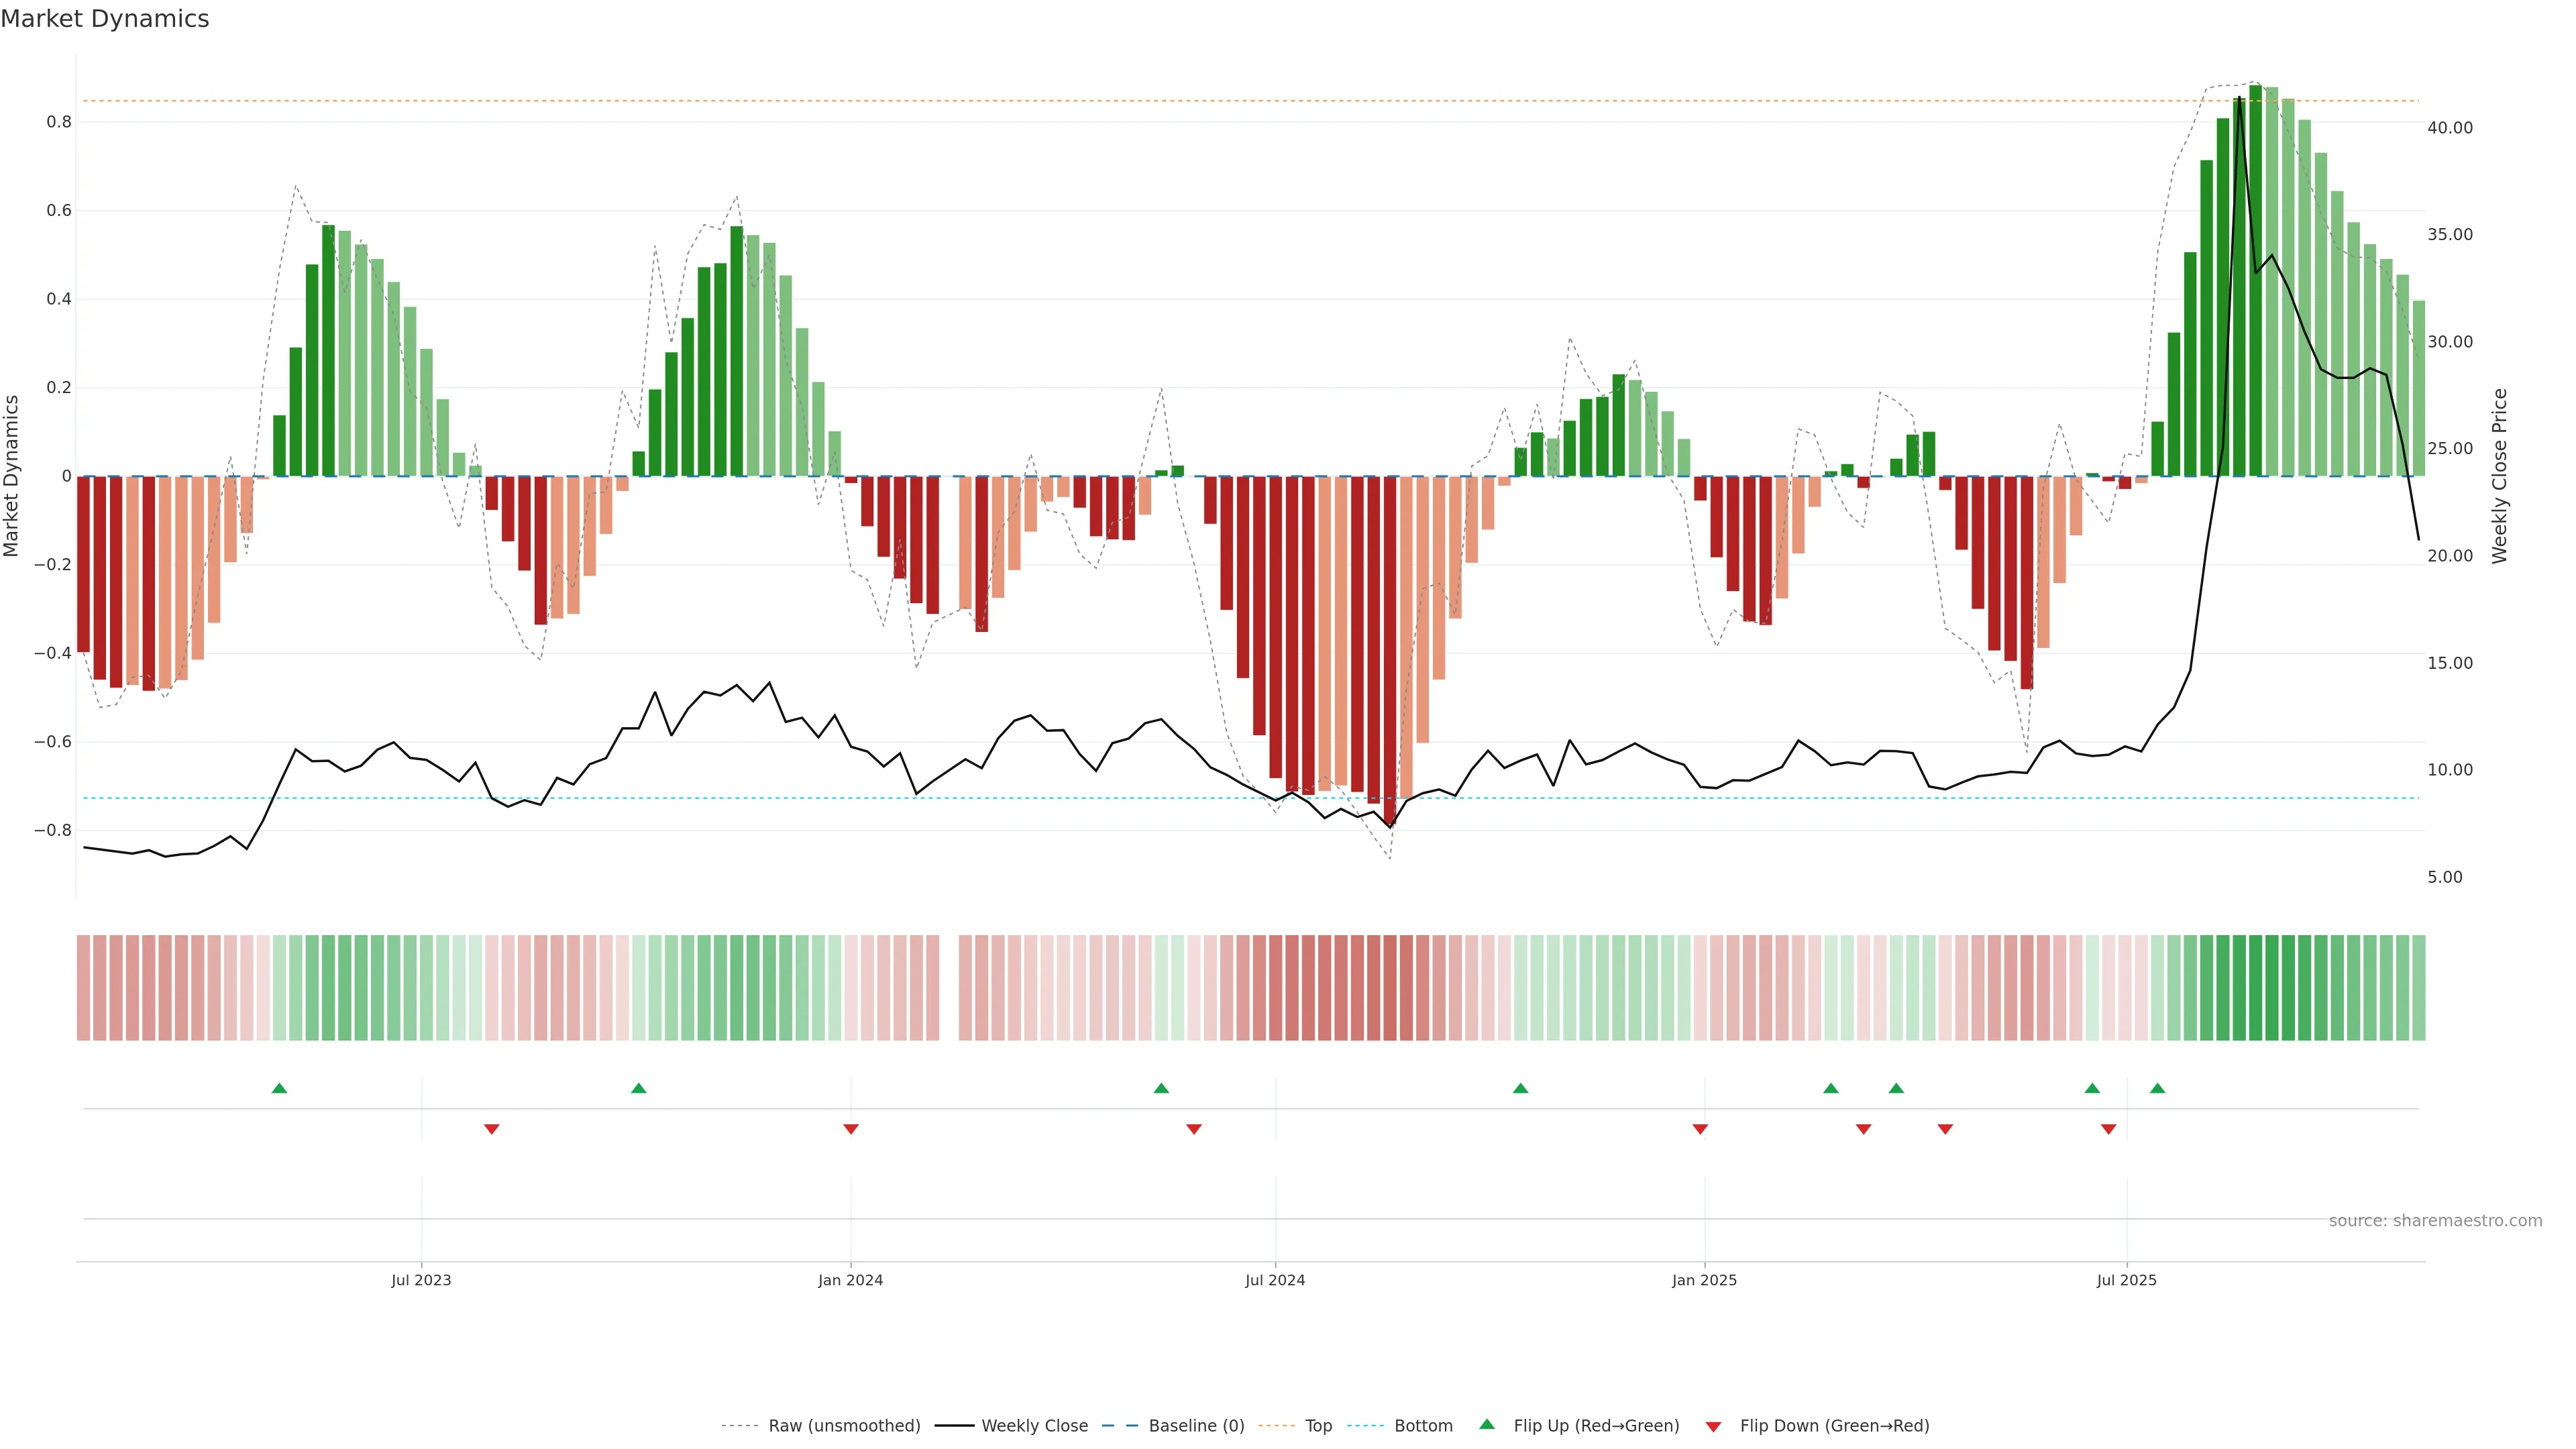Click the leftmost green Flip Up triangle marker
The image size is (2576, 1449).
pos(279,1088)
